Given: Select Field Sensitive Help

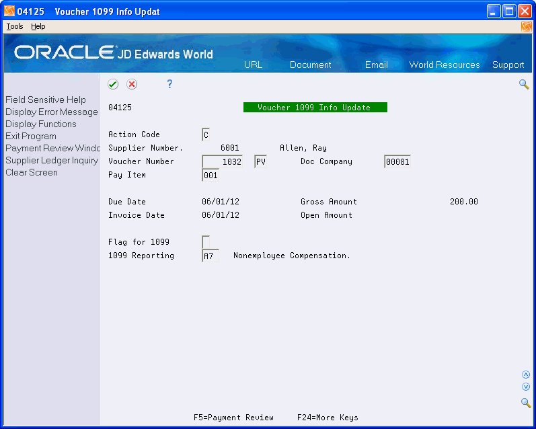Looking at the screenshot, I should pos(46,100).
